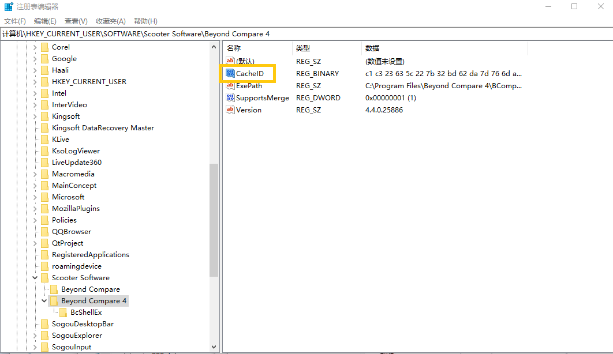Select the (默认) string value icon
The image size is (613, 354).
pos(230,61)
